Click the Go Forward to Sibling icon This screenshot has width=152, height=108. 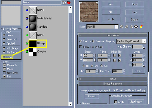tap(131, 27)
